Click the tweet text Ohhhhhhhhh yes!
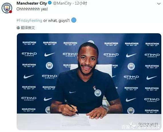Viewport: 163px width, 132px height. click(32, 9)
